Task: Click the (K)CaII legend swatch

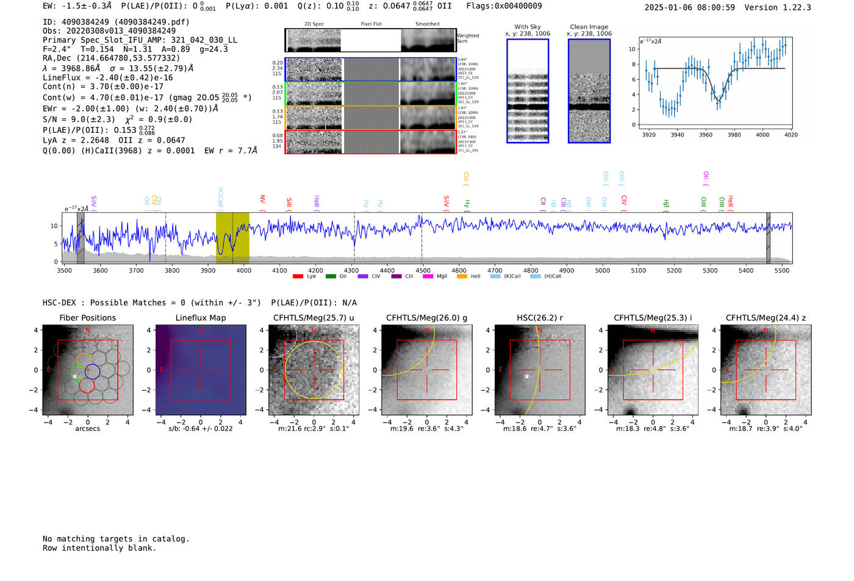Action: pos(495,276)
